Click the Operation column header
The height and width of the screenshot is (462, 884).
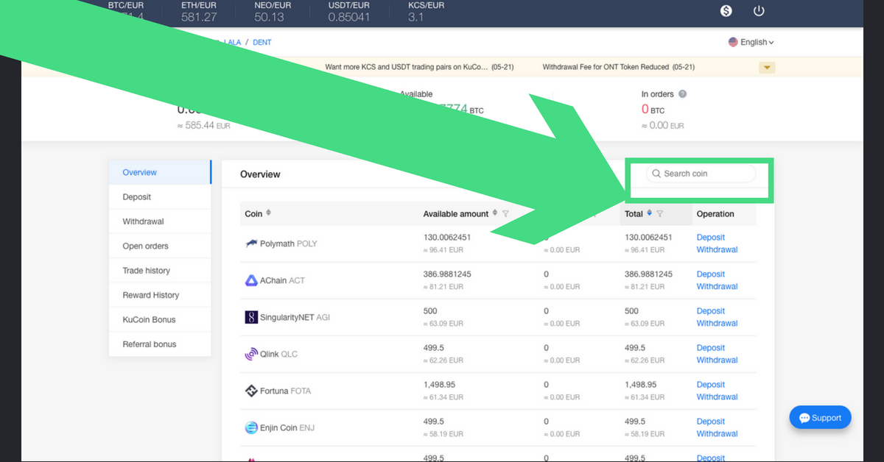pos(715,214)
